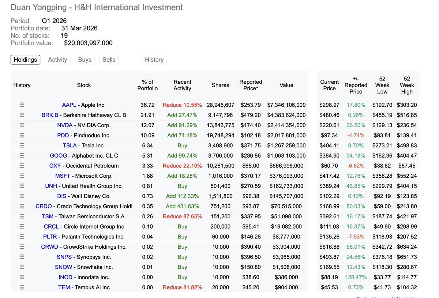
Task: Switch to the Buys tab
Action: click(x=85, y=60)
